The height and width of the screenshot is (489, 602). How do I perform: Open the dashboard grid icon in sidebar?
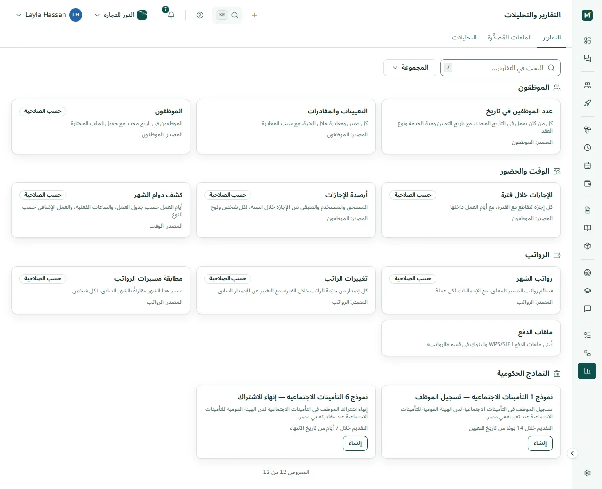[587, 40]
